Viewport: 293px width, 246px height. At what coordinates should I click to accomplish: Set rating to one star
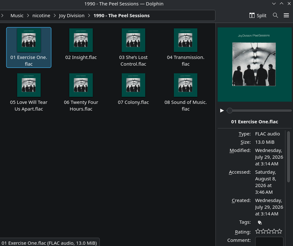[x=258, y=231]
